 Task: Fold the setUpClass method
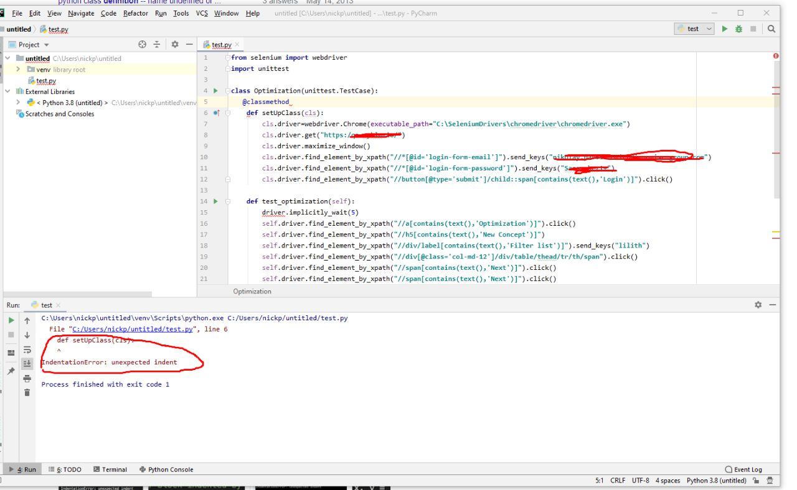229,113
